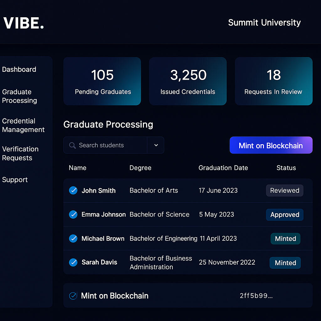Click the search magnifier icon
The image size is (321, 321).
[x=72, y=145]
